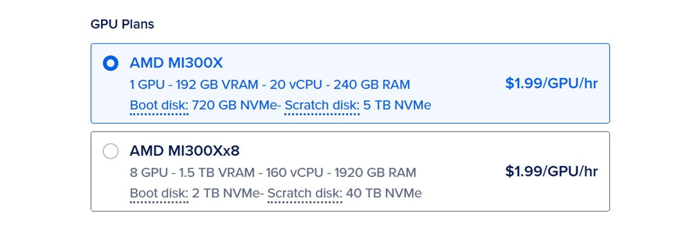This screenshot has height=233, width=700.
Task: Click the 2 TB NVMe boot disk value
Action: 225,193
